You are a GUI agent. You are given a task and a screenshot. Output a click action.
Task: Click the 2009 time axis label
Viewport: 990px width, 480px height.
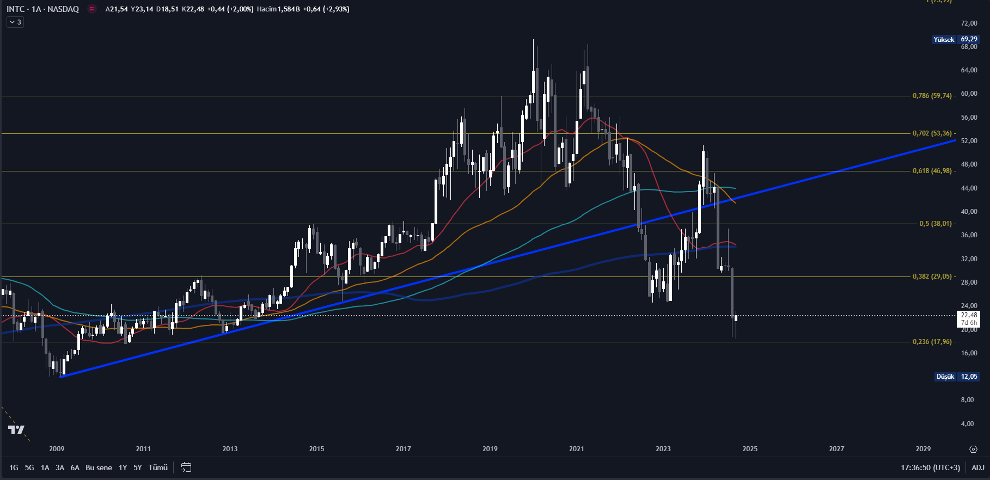tap(57, 449)
